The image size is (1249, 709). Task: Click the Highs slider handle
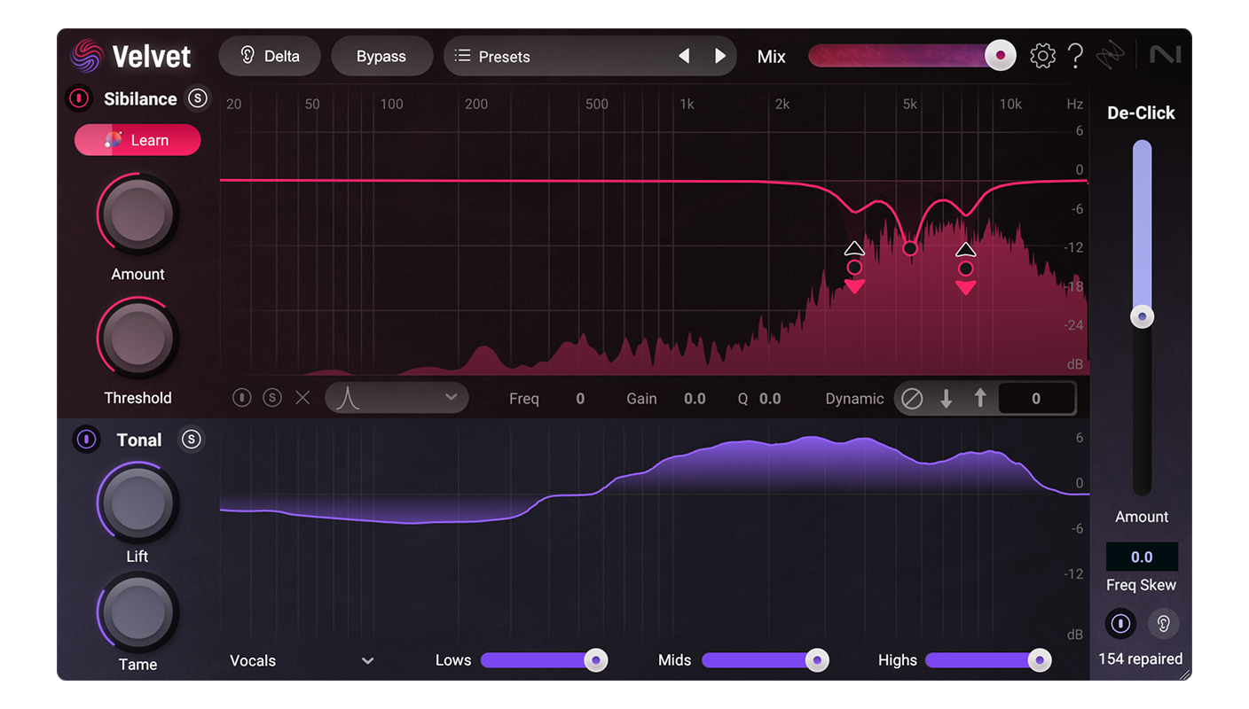tap(1040, 660)
